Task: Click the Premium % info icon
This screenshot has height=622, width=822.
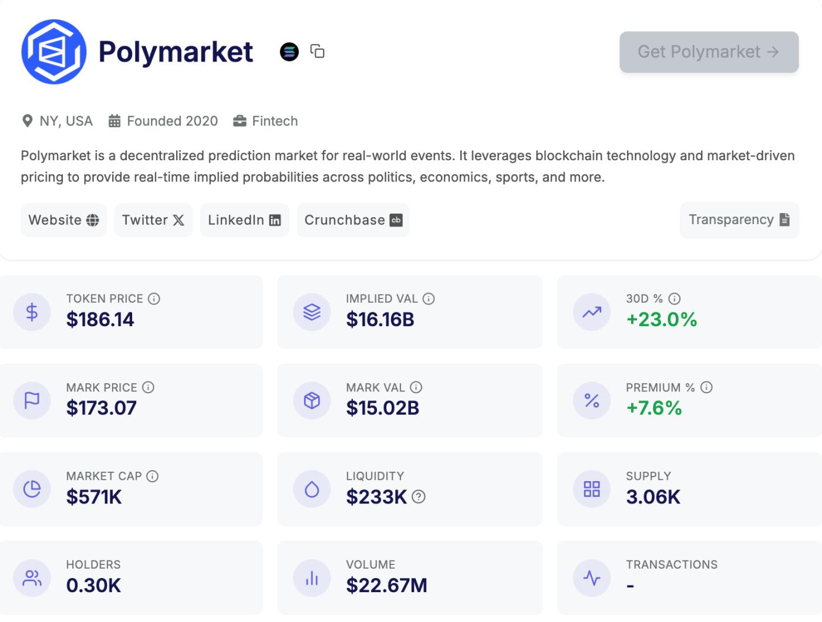Action: click(x=706, y=387)
